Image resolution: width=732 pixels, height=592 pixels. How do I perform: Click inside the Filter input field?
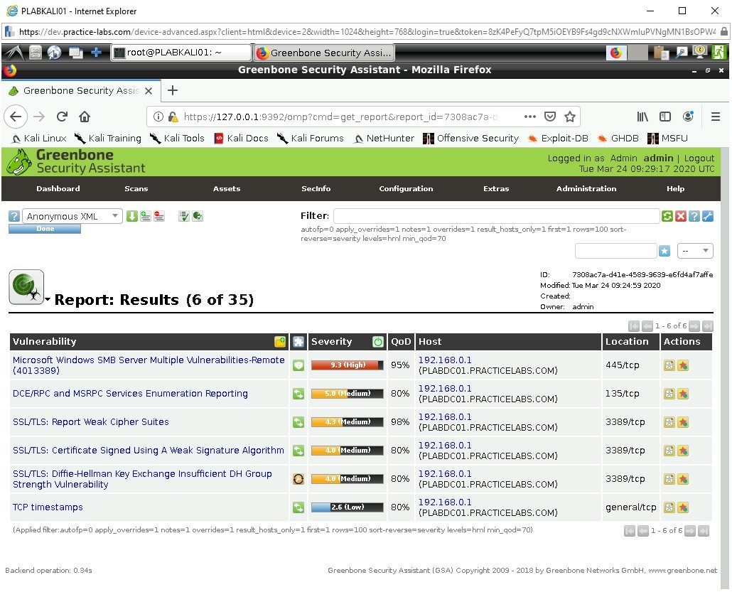pyautogui.click(x=497, y=215)
